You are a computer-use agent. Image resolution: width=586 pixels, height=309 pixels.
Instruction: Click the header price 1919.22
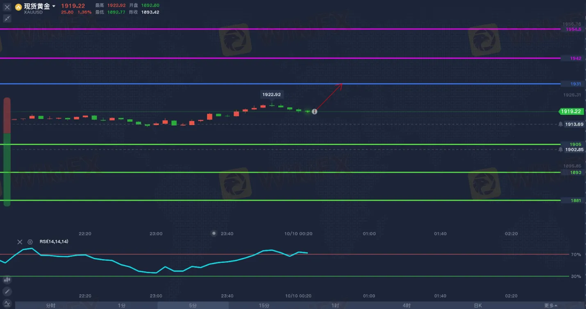(73, 6)
